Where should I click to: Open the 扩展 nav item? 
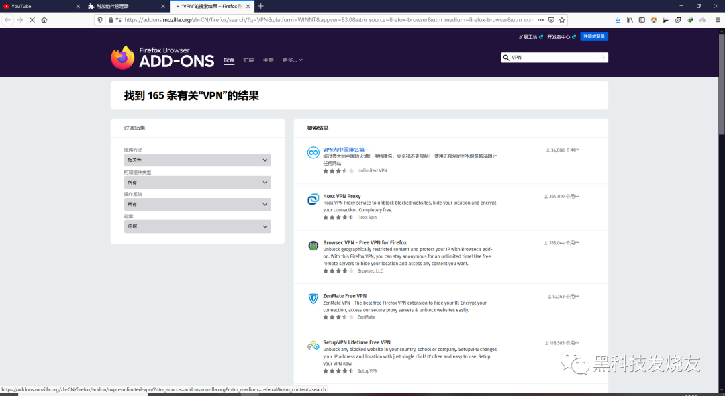pyautogui.click(x=249, y=60)
